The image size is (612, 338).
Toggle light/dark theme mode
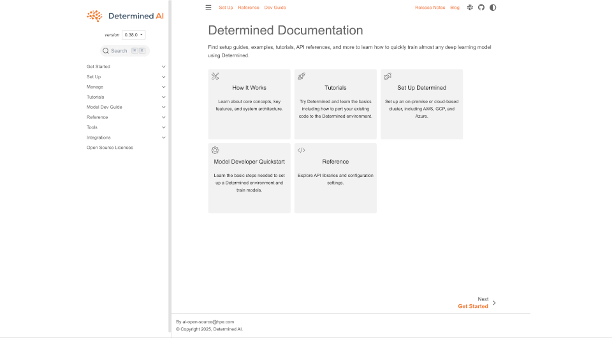tap(493, 8)
